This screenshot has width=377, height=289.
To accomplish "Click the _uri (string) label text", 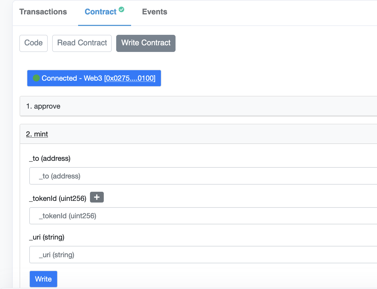I will [47, 237].
